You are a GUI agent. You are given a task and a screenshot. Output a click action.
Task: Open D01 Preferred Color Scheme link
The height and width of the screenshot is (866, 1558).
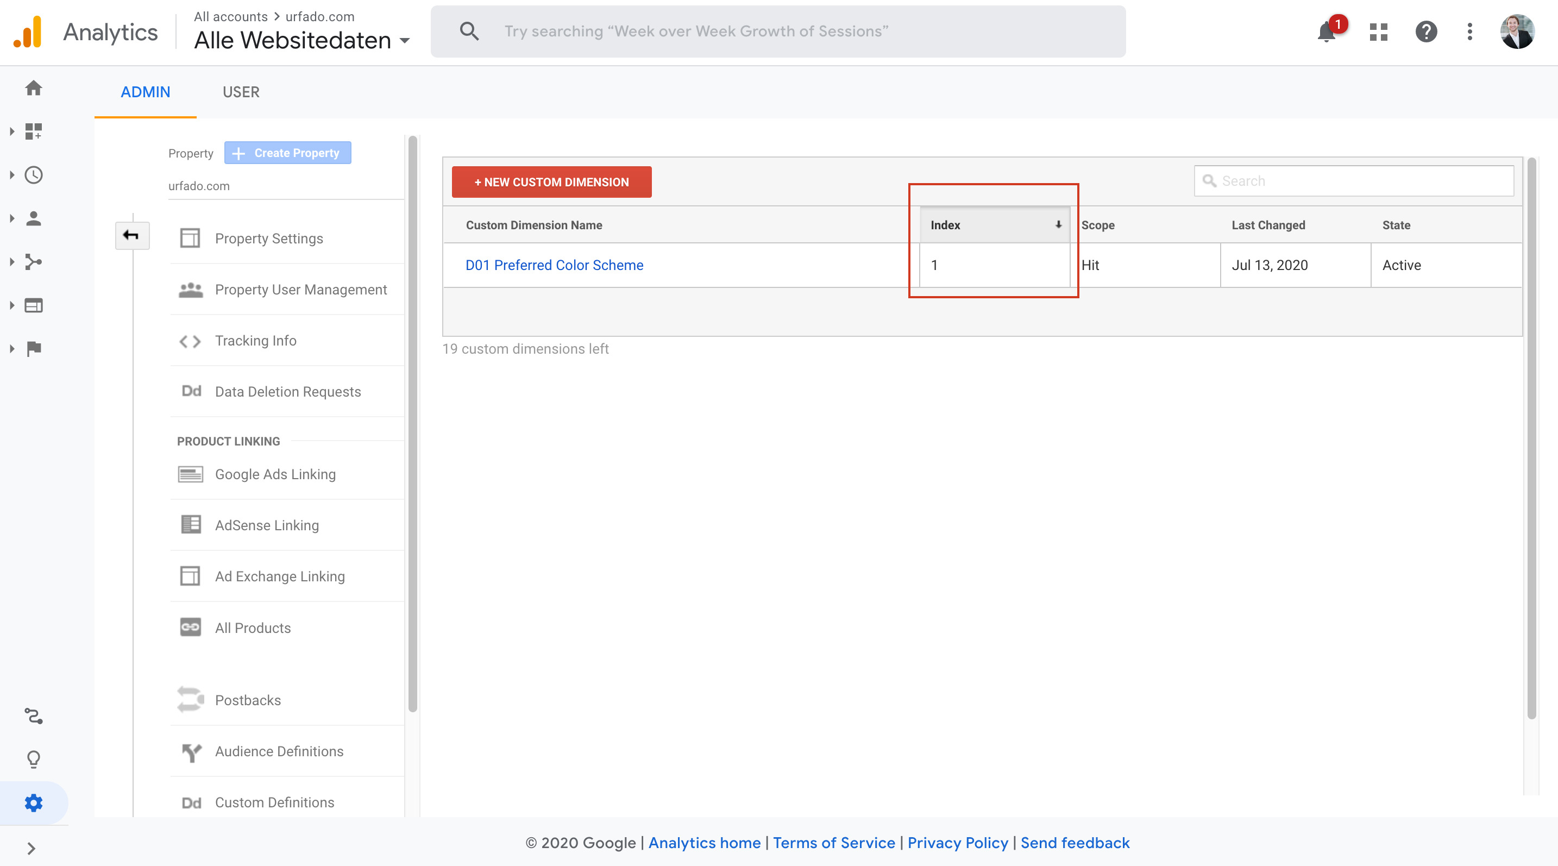click(x=554, y=265)
